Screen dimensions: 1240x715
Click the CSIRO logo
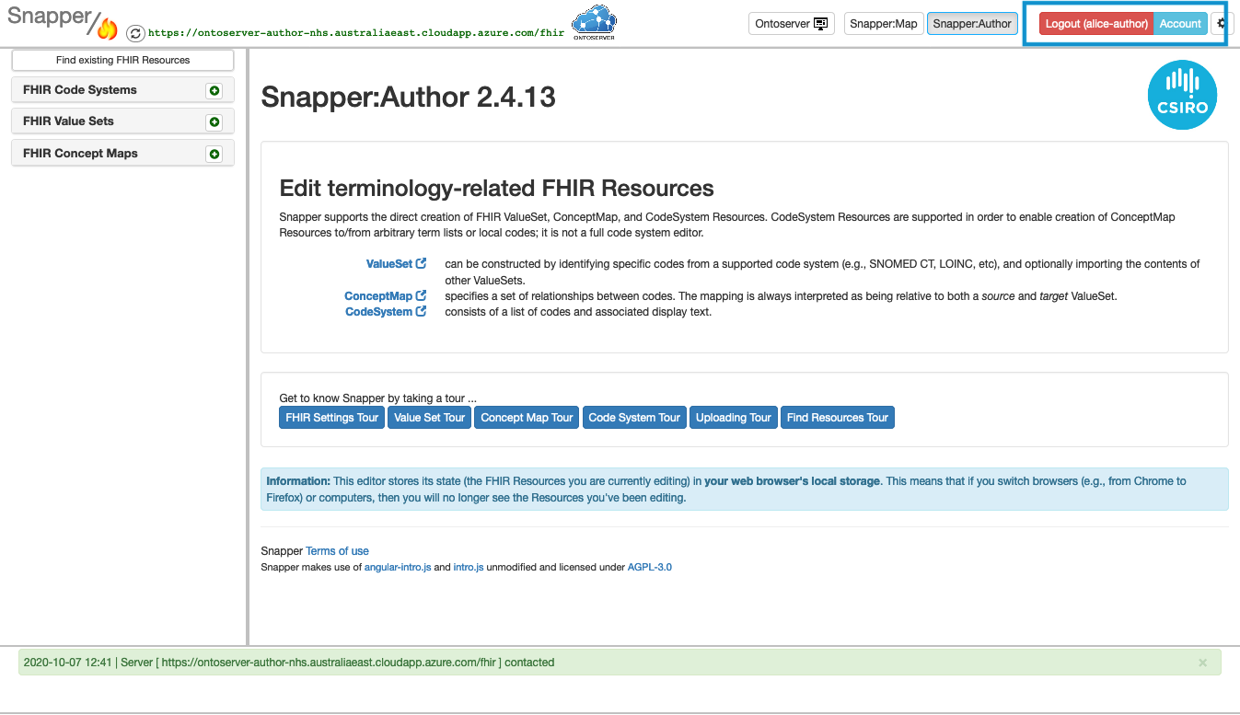[1182, 95]
